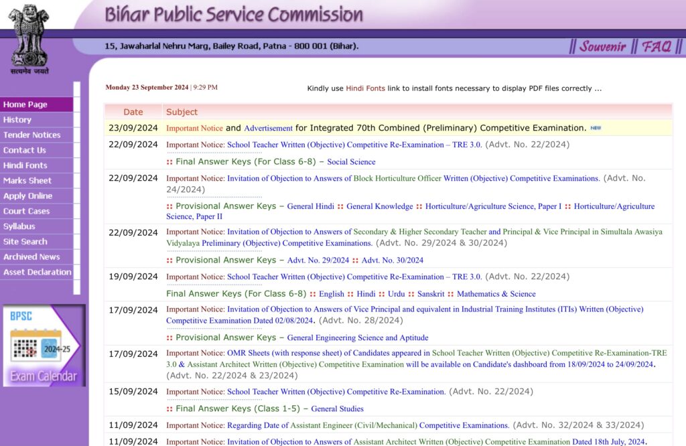Open Block Horticulture Officer objection notice
Image resolution: width=686 pixels, height=446 pixels.
pyautogui.click(x=413, y=178)
